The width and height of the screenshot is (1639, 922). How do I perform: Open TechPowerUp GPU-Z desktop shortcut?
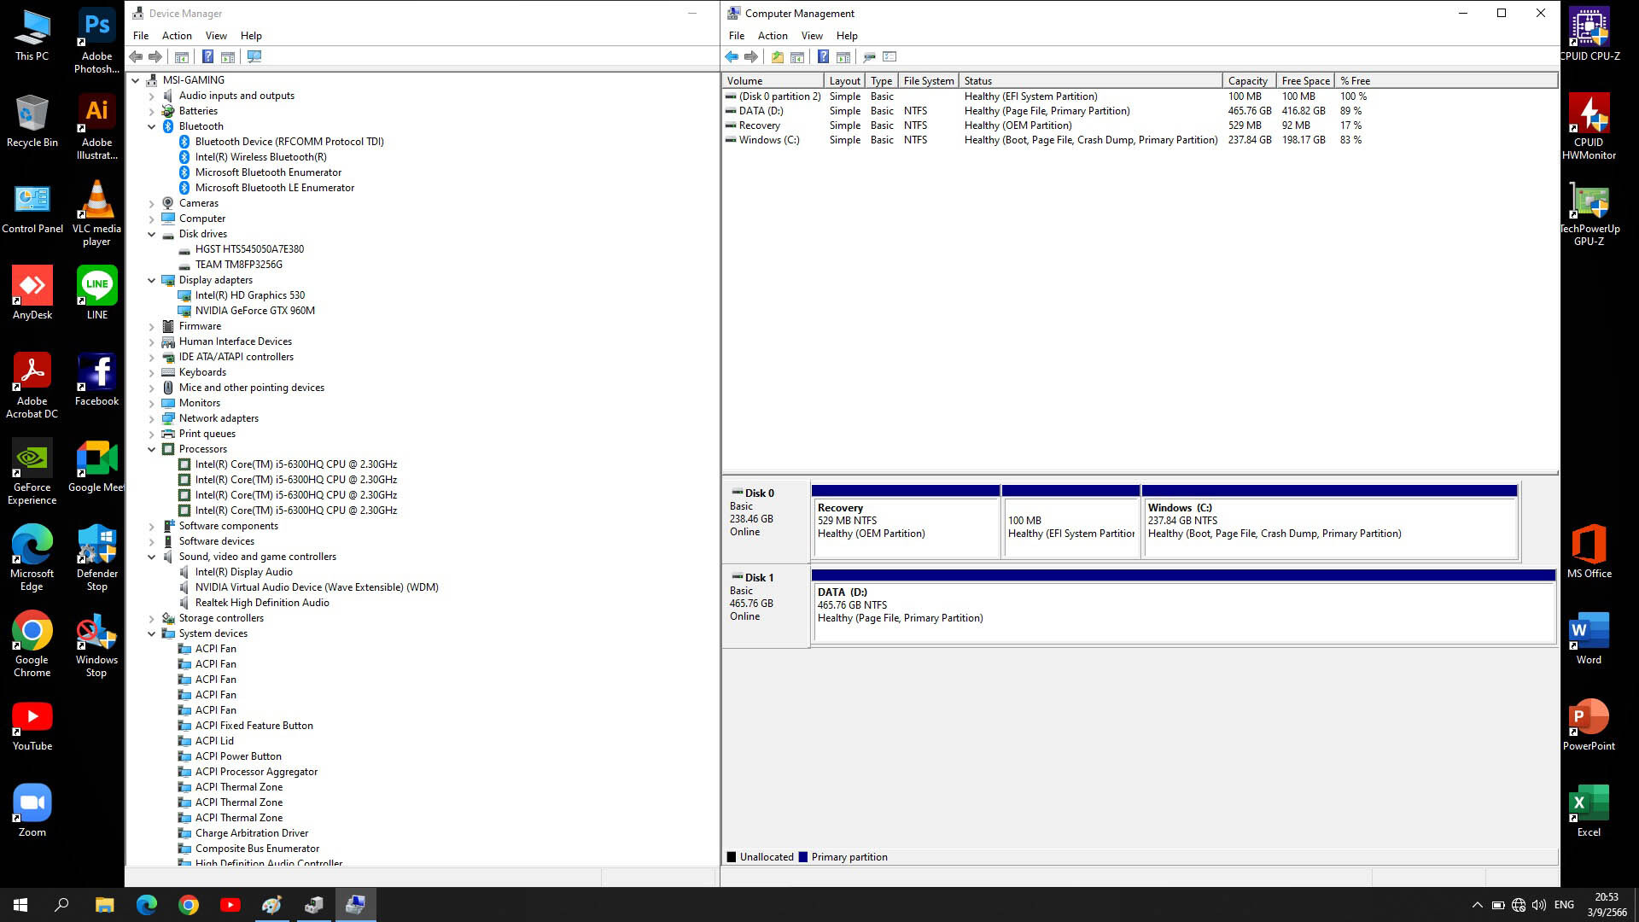[1589, 213]
